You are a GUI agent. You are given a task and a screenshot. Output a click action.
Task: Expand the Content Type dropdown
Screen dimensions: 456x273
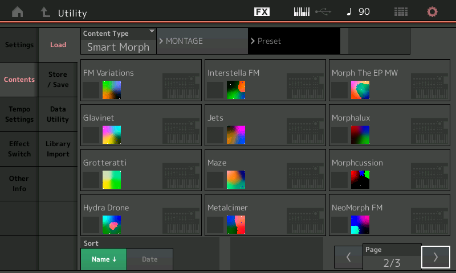coord(119,41)
